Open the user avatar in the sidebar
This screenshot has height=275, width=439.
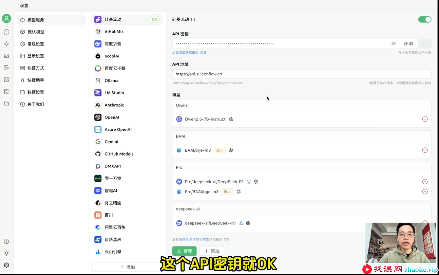pyautogui.click(x=6, y=19)
